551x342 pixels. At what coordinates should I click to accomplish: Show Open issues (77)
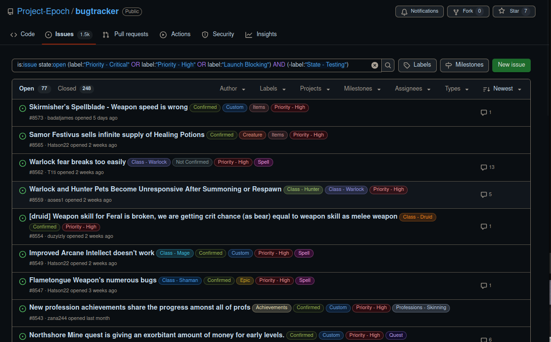click(35, 89)
